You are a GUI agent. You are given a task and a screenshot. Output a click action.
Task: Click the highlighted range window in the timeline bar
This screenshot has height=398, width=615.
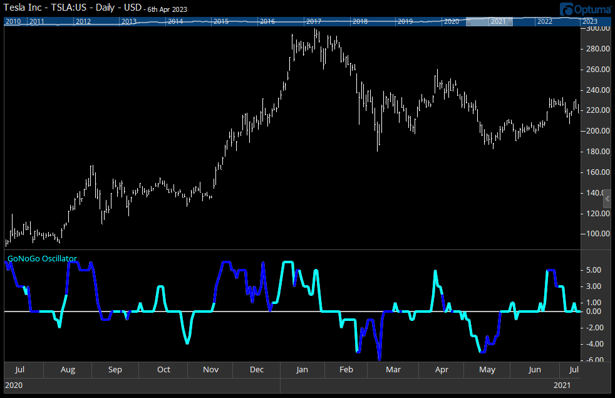coord(489,21)
